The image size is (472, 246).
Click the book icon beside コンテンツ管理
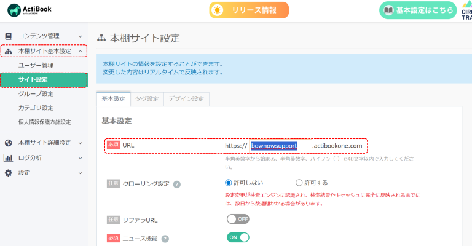tap(9, 36)
